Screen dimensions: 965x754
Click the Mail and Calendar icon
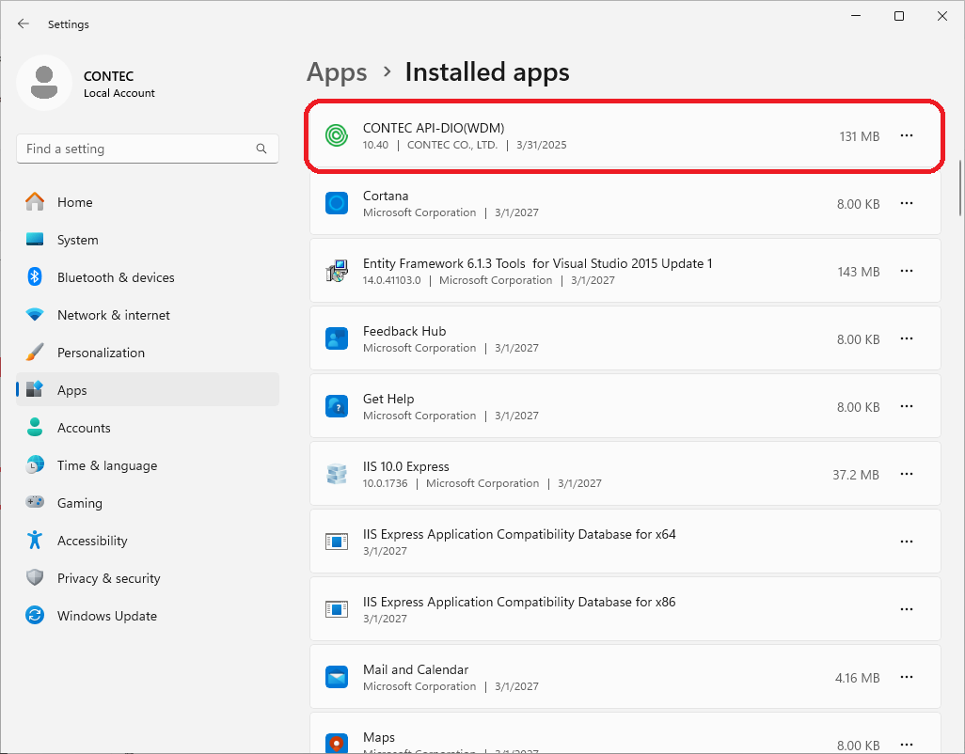click(x=337, y=677)
